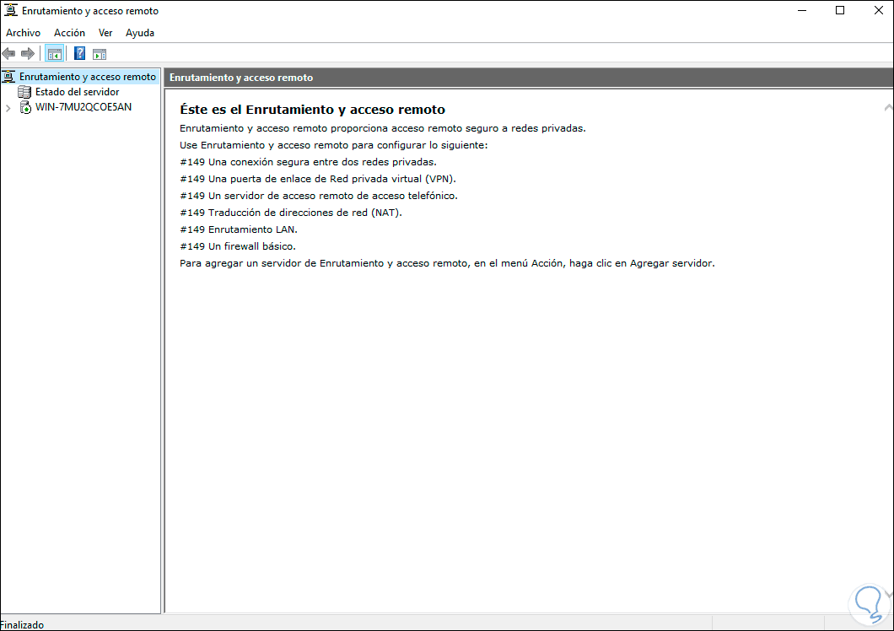Viewport: 894px width, 631px height.
Task: Select the Enrutamiento y acceso remoto root node
Action: 87,77
